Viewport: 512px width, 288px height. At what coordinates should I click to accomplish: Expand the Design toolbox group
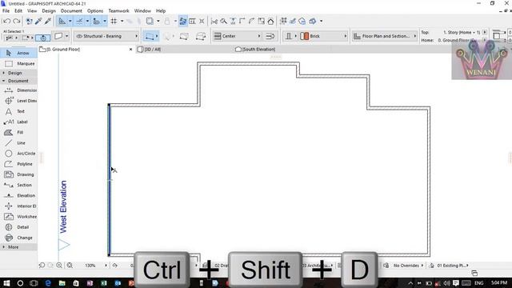[x=18, y=73]
